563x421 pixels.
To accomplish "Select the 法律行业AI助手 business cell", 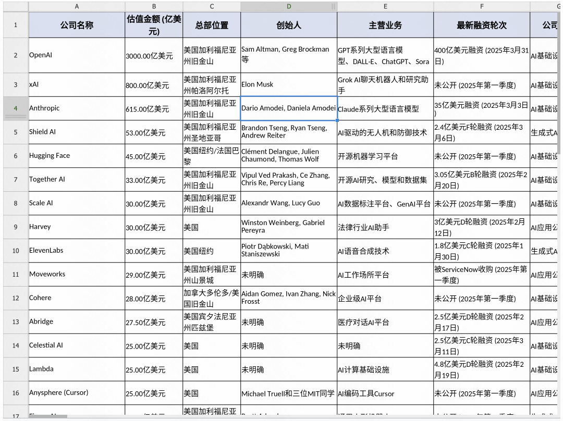I will point(385,227).
